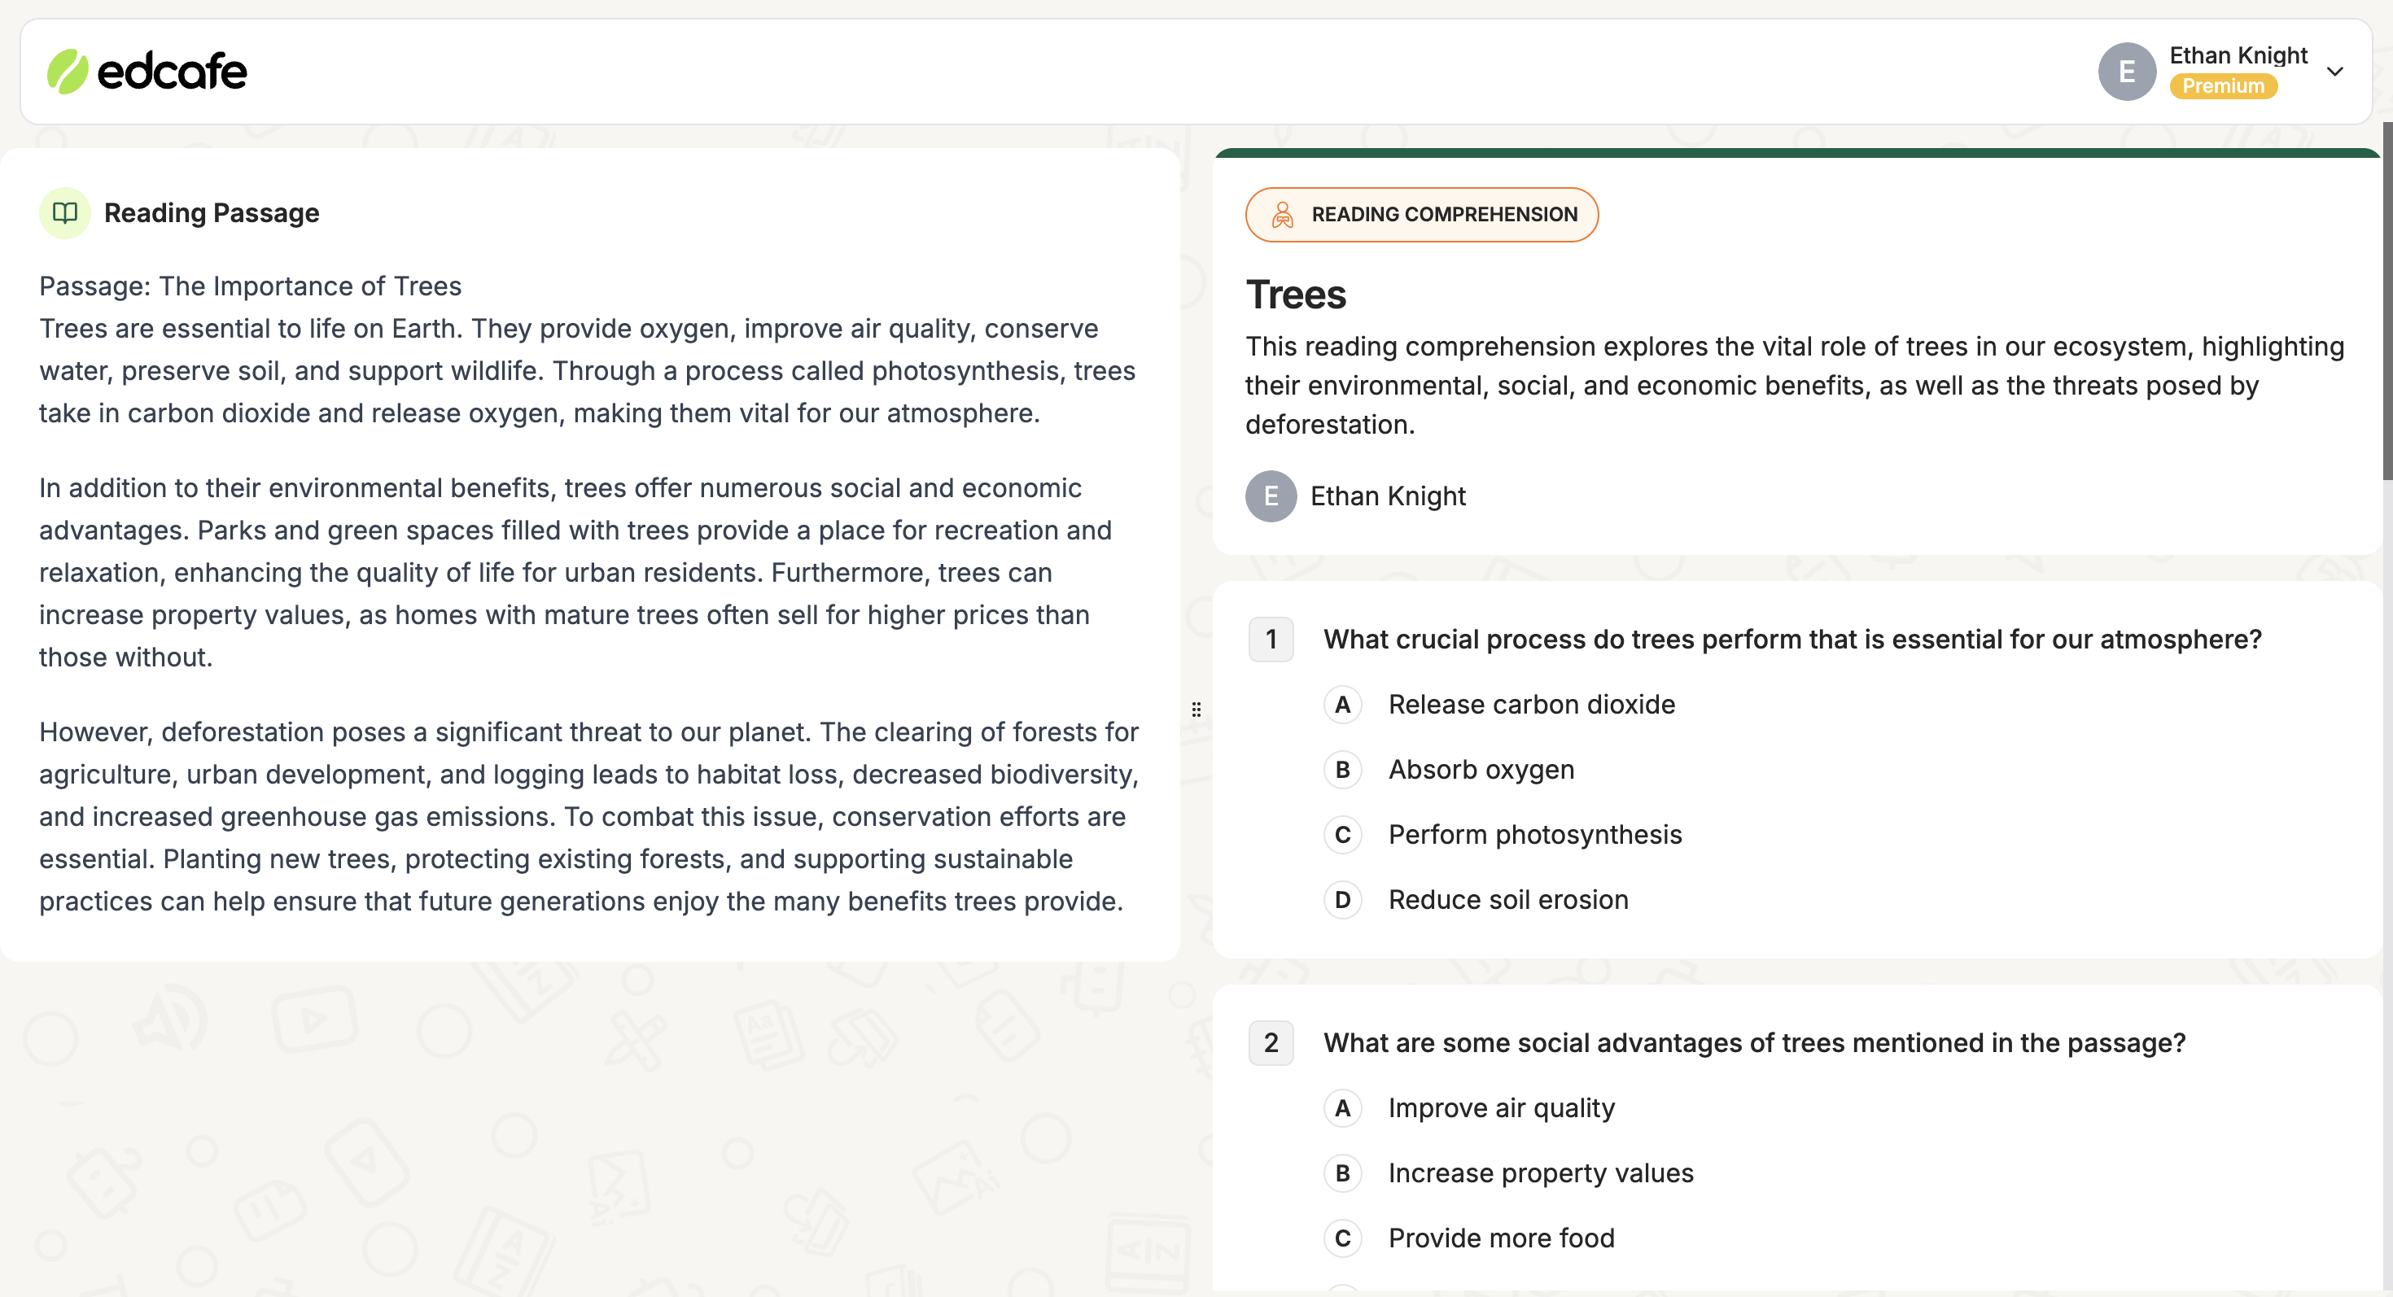2393x1297 pixels.
Task: Expand menu via Ethan Knight name
Action: click(2238, 55)
